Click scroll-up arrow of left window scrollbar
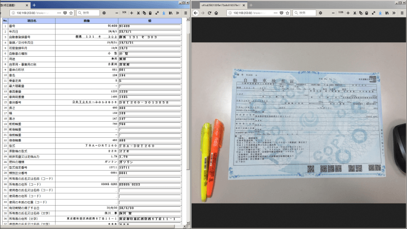The image size is (407, 229). [x=188, y=19]
